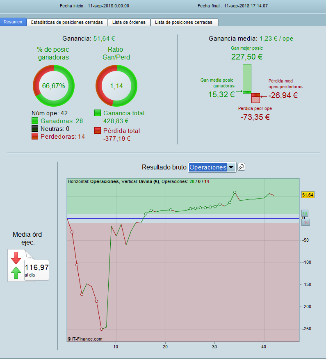Open chart settings with the wrench icon
The image size is (326, 359).
241,167
